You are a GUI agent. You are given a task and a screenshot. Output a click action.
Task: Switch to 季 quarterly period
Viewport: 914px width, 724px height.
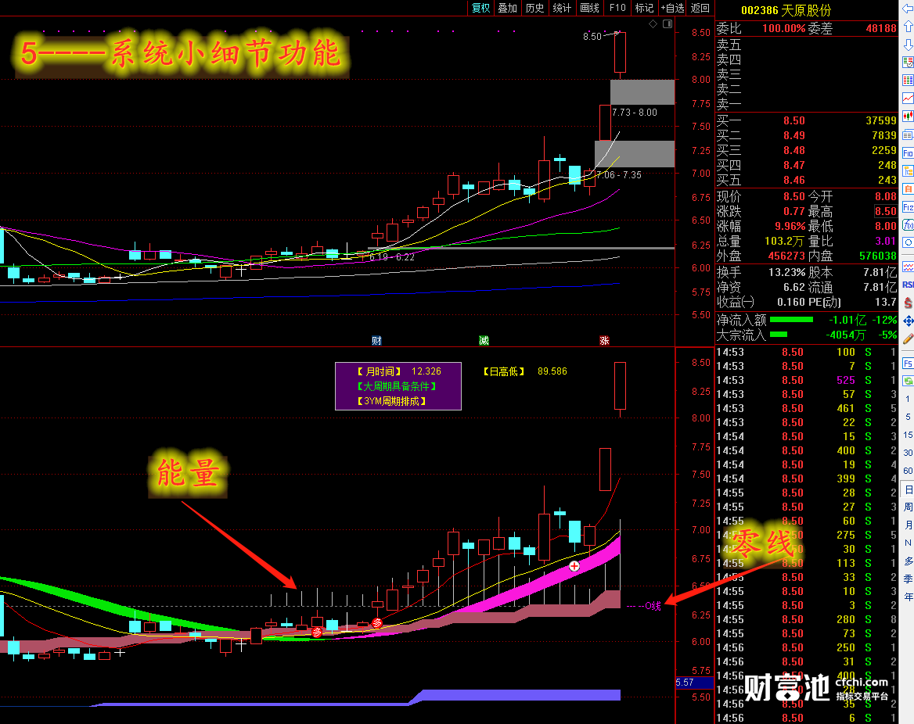click(x=908, y=579)
